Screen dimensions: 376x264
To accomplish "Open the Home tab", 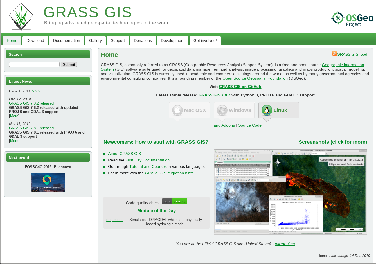I will tap(12, 40).
